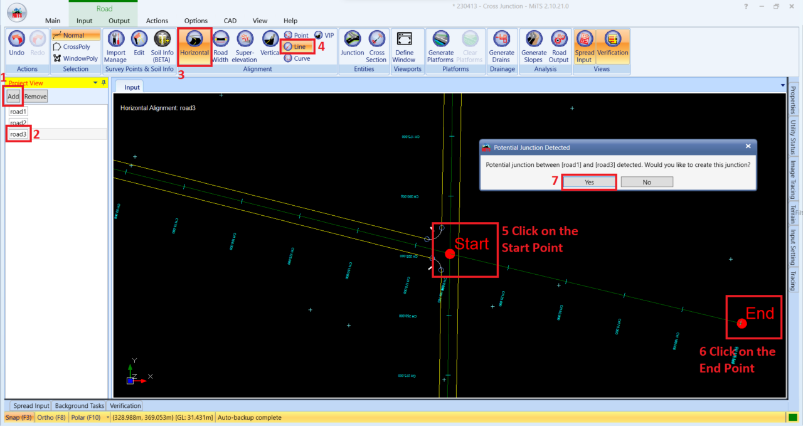The height and width of the screenshot is (426, 803).
Task: Click Yes in the Potential Junction dialog
Action: pos(588,181)
